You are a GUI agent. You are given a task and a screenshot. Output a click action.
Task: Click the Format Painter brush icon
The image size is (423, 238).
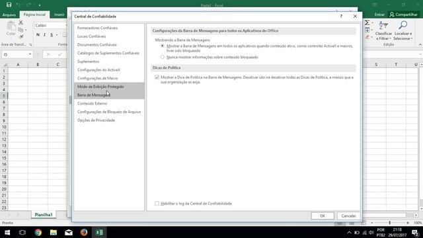click(x=21, y=37)
